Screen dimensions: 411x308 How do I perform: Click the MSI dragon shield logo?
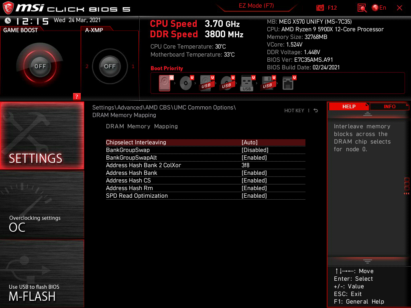8,8
